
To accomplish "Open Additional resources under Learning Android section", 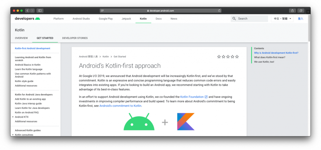I will click(x=26, y=86).
